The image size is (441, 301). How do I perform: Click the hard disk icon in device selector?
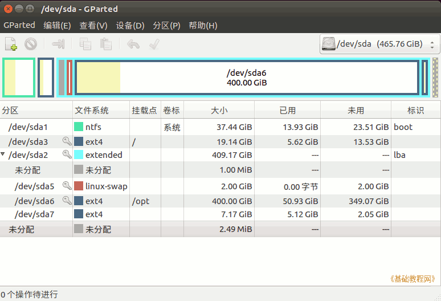tap(329, 44)
